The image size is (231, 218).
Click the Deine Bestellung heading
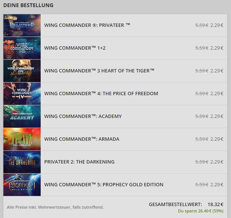28,5
